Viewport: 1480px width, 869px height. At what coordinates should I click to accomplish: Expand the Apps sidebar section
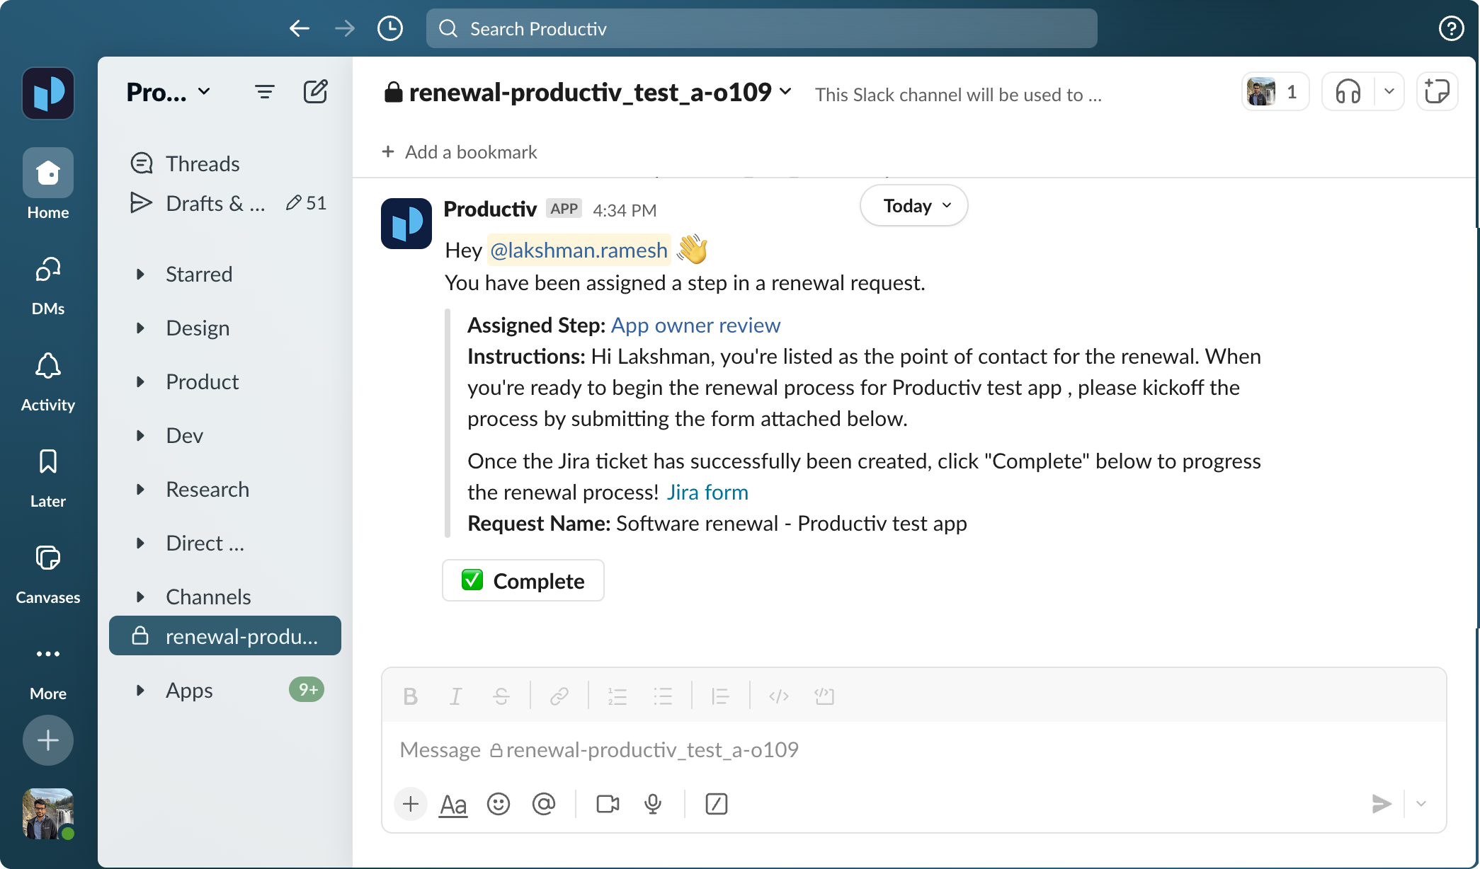[140, 691]
